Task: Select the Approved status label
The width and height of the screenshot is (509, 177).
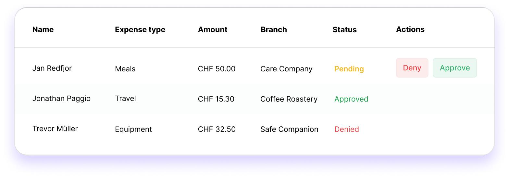Action: [351, 99]
